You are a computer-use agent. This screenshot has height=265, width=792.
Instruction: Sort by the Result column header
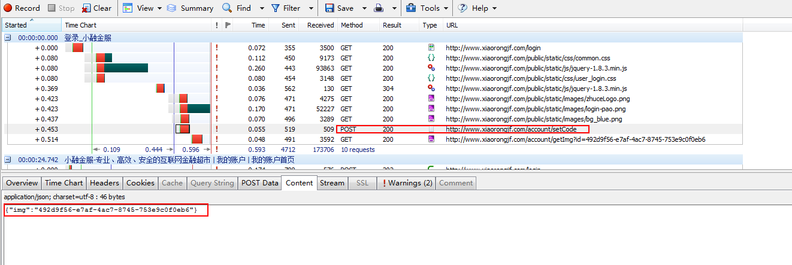point(399,25)
